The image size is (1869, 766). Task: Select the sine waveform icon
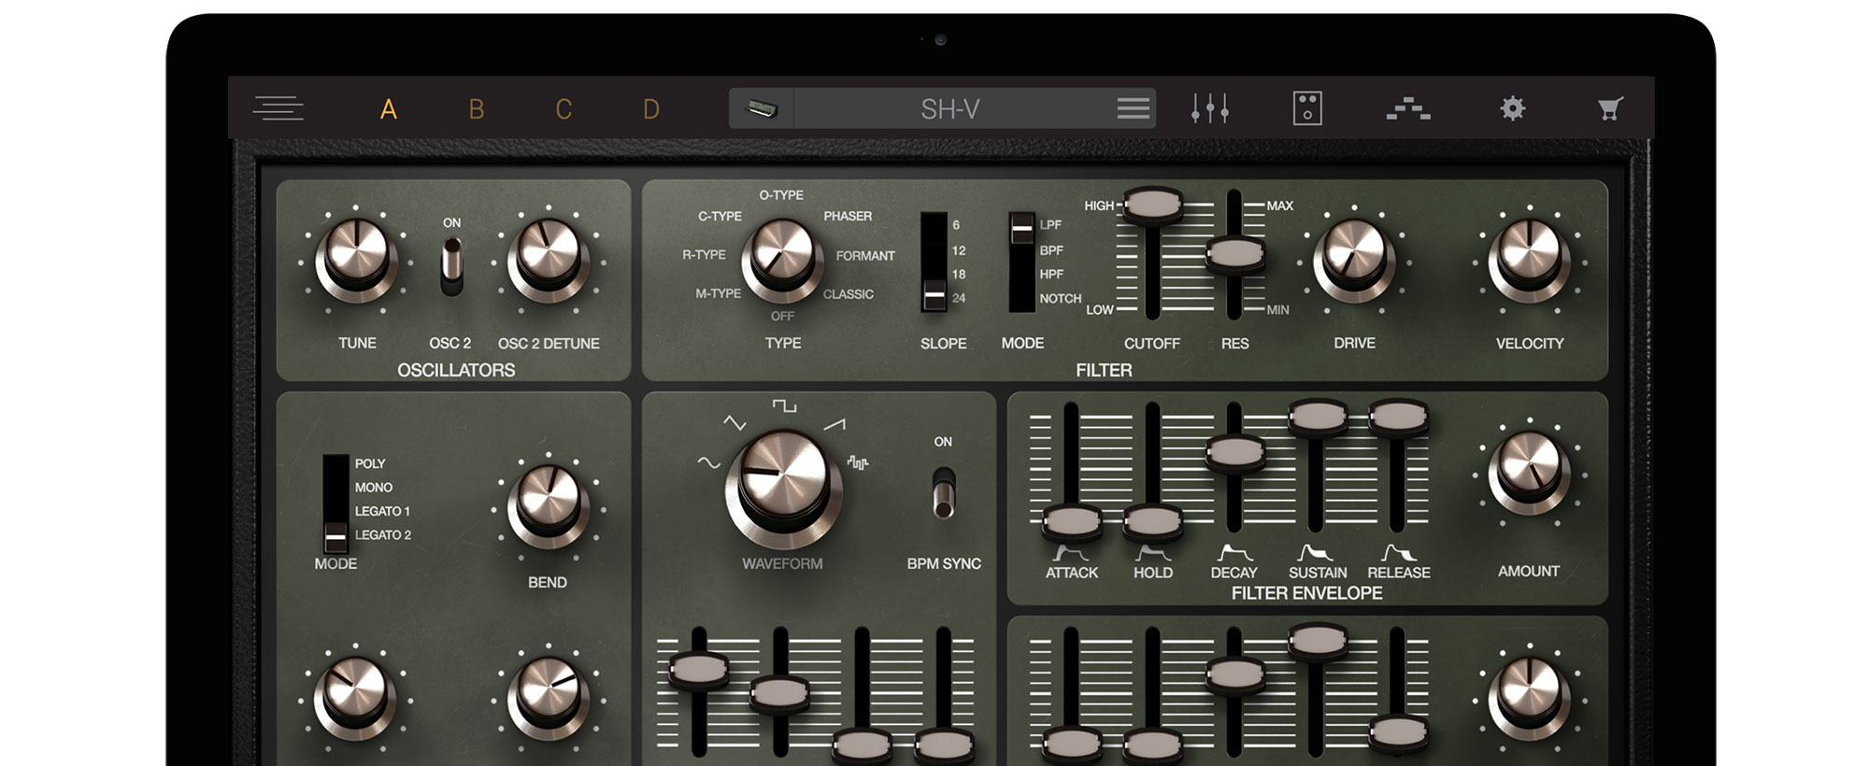(709, 461)
